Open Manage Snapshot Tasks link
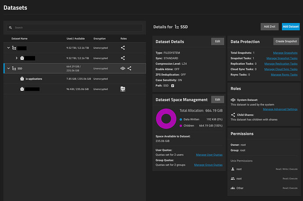 282,58
